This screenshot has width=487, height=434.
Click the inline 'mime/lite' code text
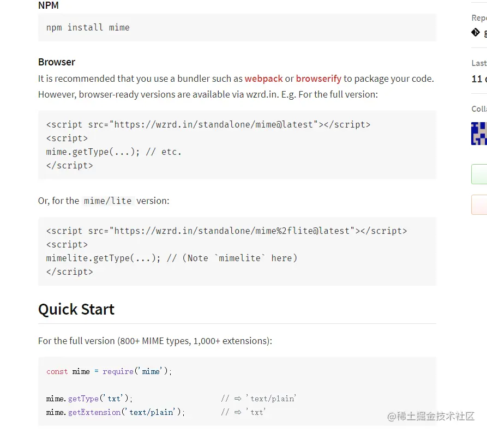[x=107, y=201]
